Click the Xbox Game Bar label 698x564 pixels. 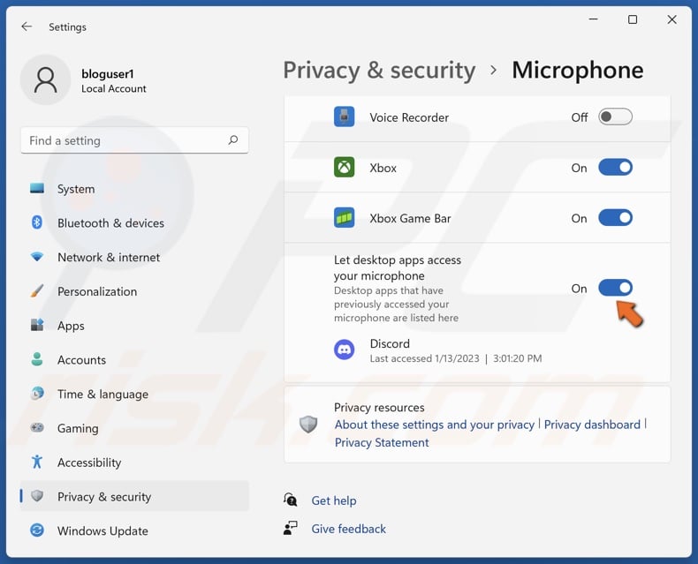click(410, 218)
